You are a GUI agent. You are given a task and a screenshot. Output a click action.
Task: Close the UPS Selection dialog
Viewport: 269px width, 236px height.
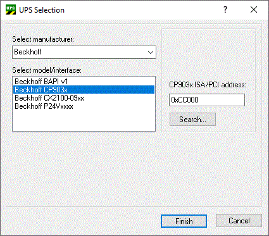click(x=254, y=9)
